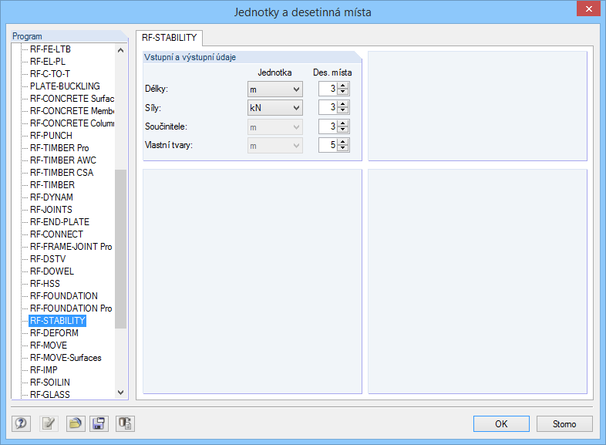
Task: Select RF-DYNAM in program tree
Action: click(x=52, y=197)
